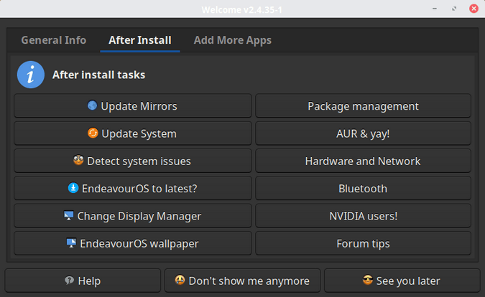Open Forum tips
The height and width of the screenshot is (297, 485).
tap(363, 243)
